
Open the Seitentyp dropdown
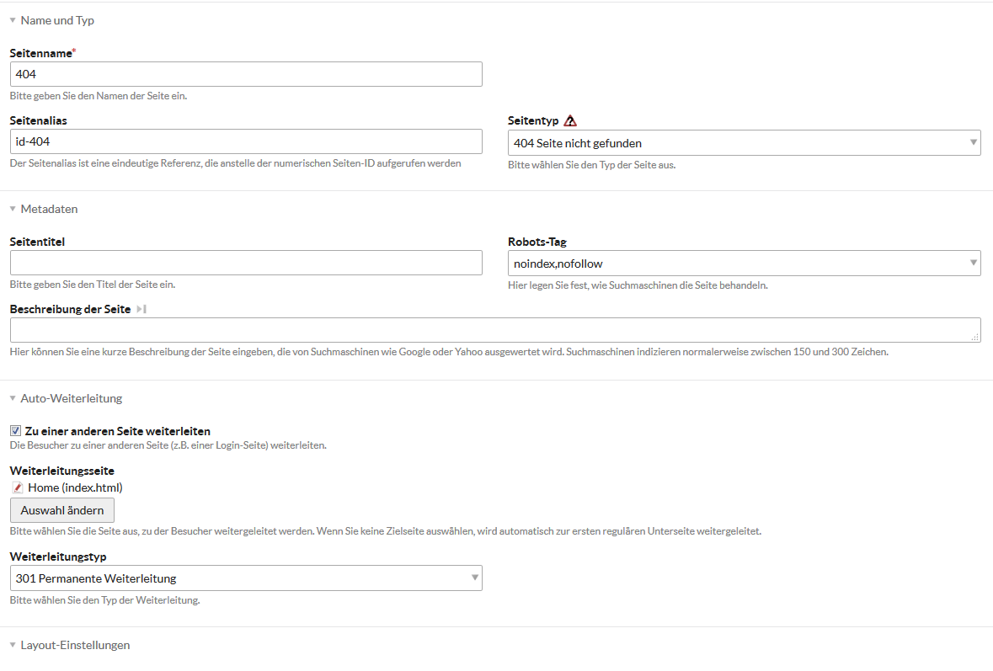tap(744, 143)
